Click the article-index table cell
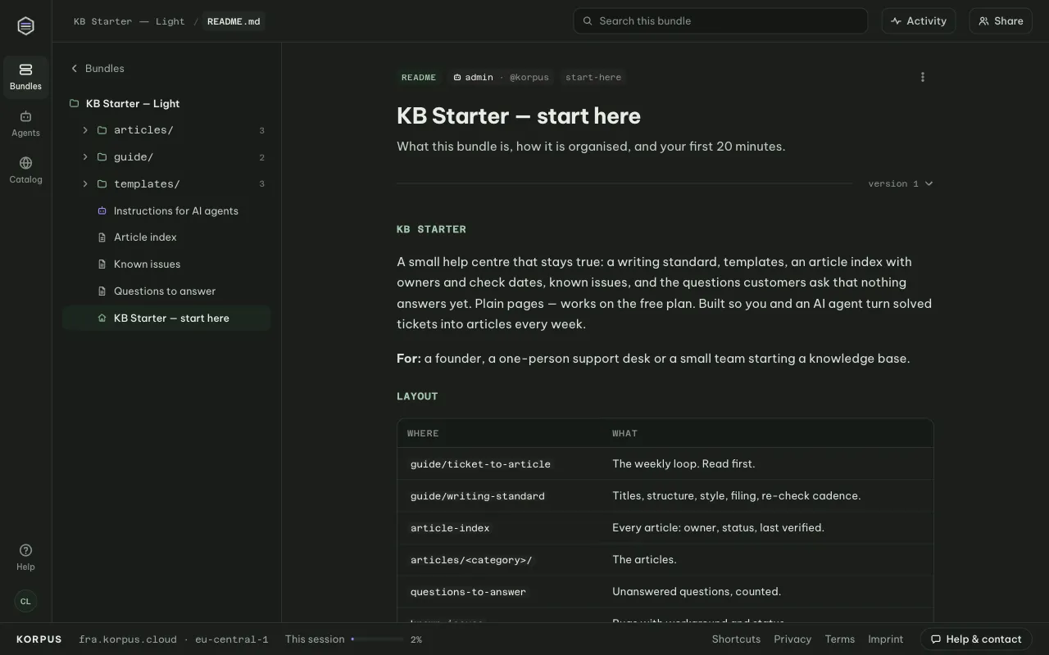The width and height of the screenshot is (1049, 655). [450, 528]
